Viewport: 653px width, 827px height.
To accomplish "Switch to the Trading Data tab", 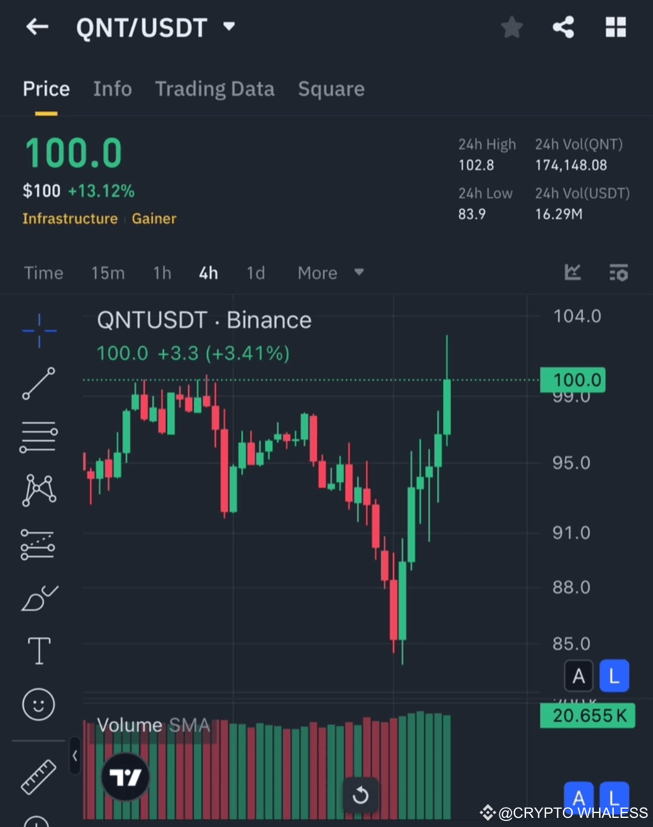I will [215, 89].
